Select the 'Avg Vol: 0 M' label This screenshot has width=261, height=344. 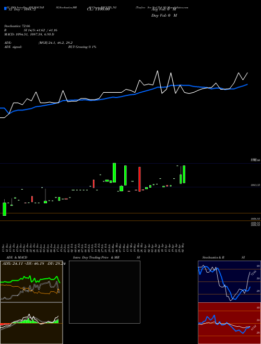click(164, 9)
